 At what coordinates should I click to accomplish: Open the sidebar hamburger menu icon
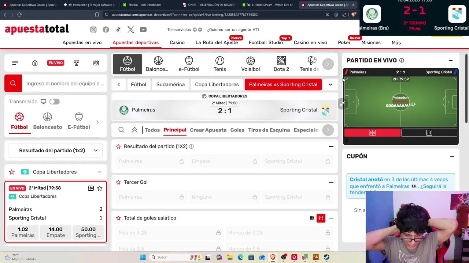coord(15,63)
